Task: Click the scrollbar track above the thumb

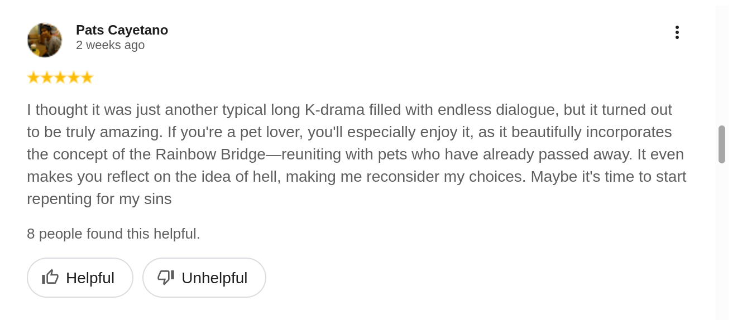Action: 721,67
